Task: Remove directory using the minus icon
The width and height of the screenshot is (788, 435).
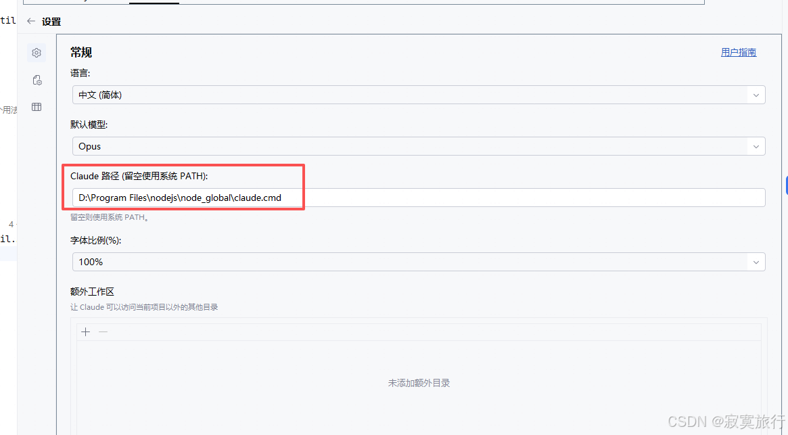Action: 103,332
